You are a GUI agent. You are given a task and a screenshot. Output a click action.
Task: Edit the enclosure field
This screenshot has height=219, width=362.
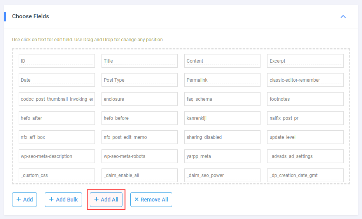click(140, 99)
